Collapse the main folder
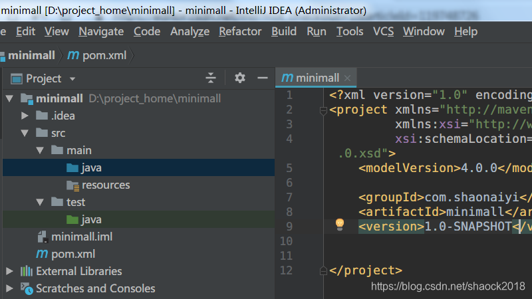This screenshot has height=299, width=532. pos(40,151)
